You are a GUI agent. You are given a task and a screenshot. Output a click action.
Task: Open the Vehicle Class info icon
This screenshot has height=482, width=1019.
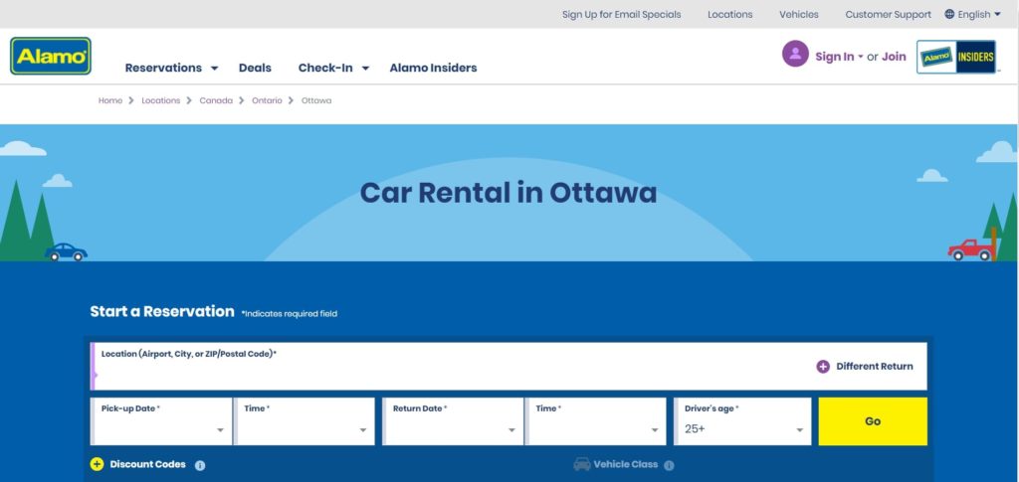click(x=669, y=465)
